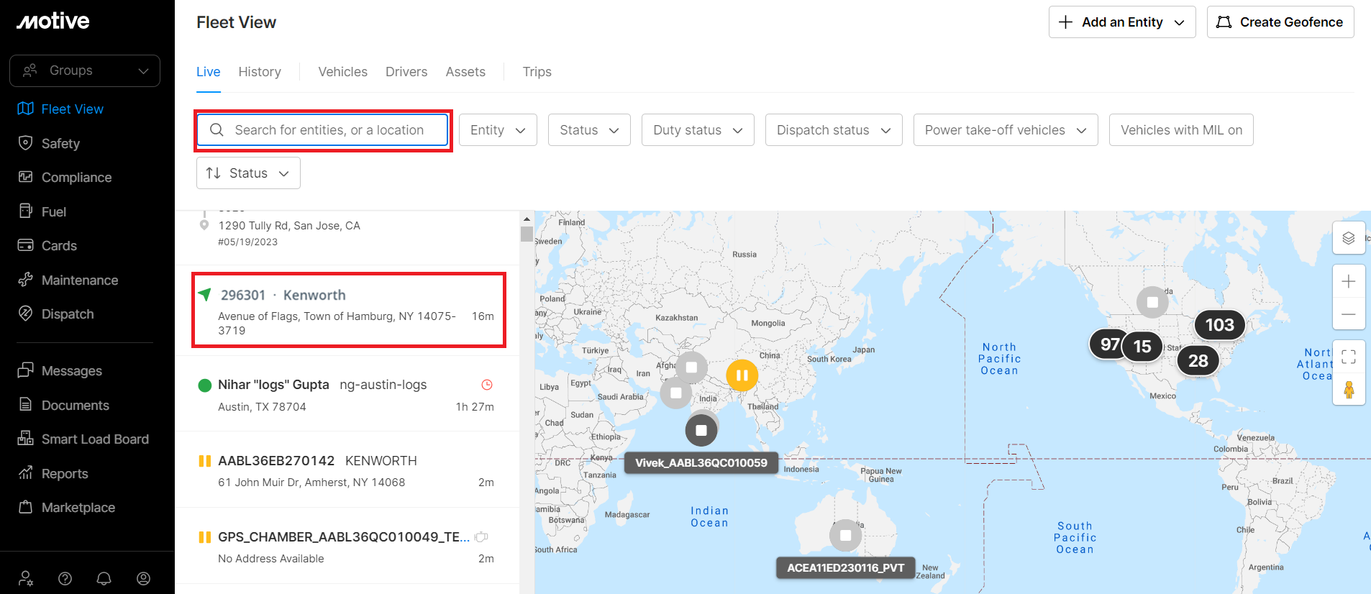Open the Power take-off vehicles dropdown

point(1005,130)
